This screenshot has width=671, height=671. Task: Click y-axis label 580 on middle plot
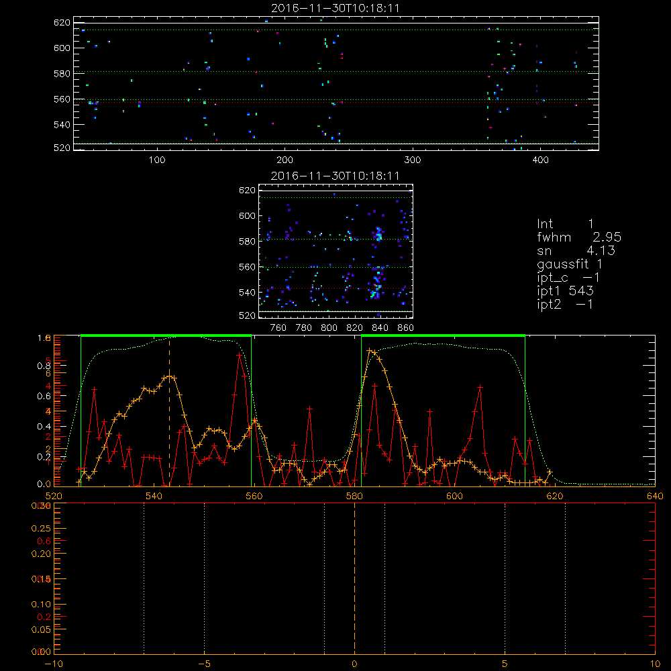click(x=247, y=242)
